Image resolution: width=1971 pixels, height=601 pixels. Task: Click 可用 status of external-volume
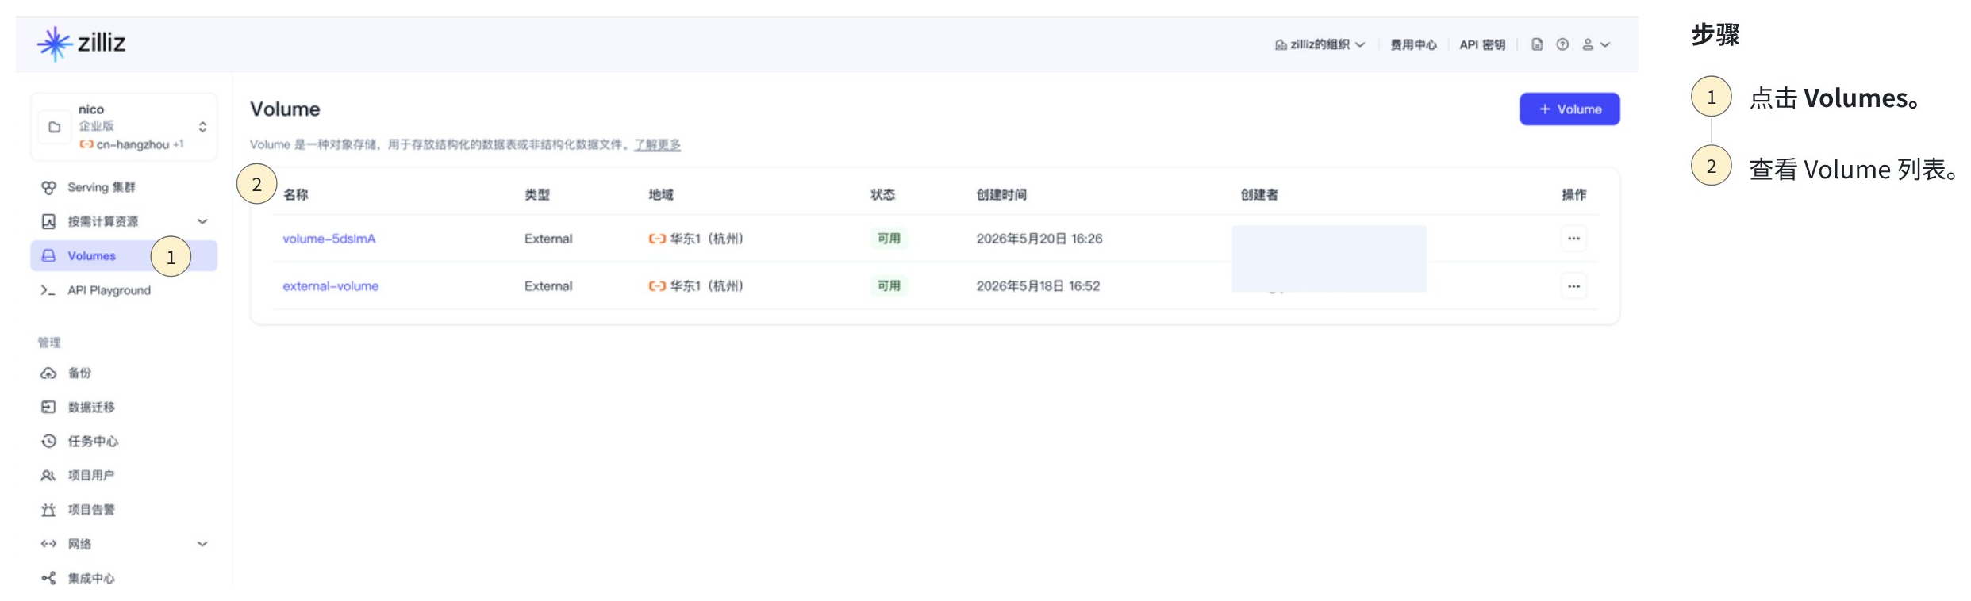[x=889, y=285]
